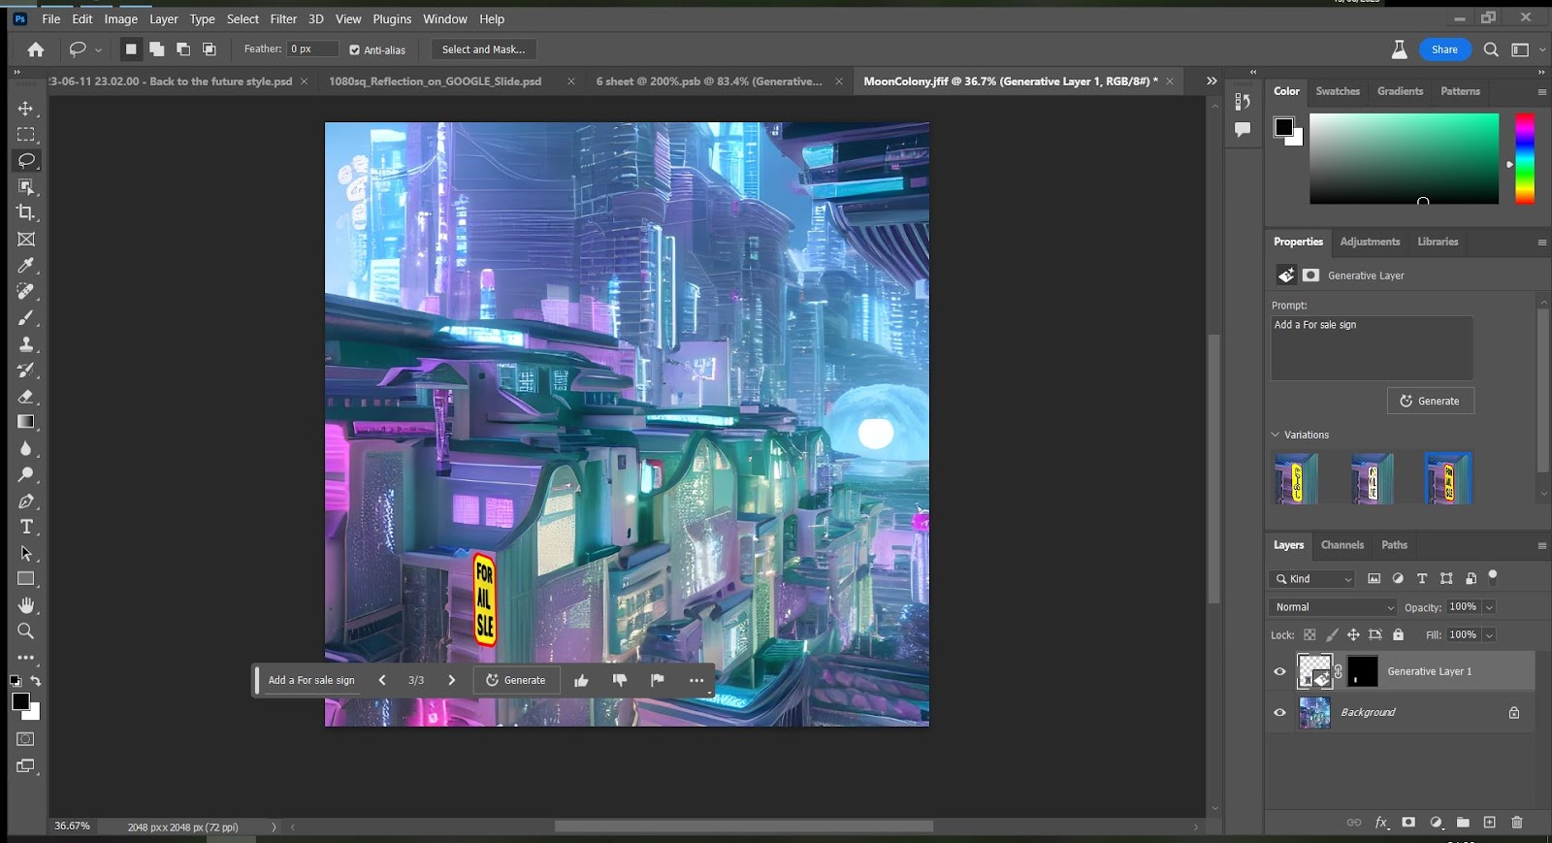Click the flag report icon in taskbar
The image size is (1552, 843).
coord(658,680)
